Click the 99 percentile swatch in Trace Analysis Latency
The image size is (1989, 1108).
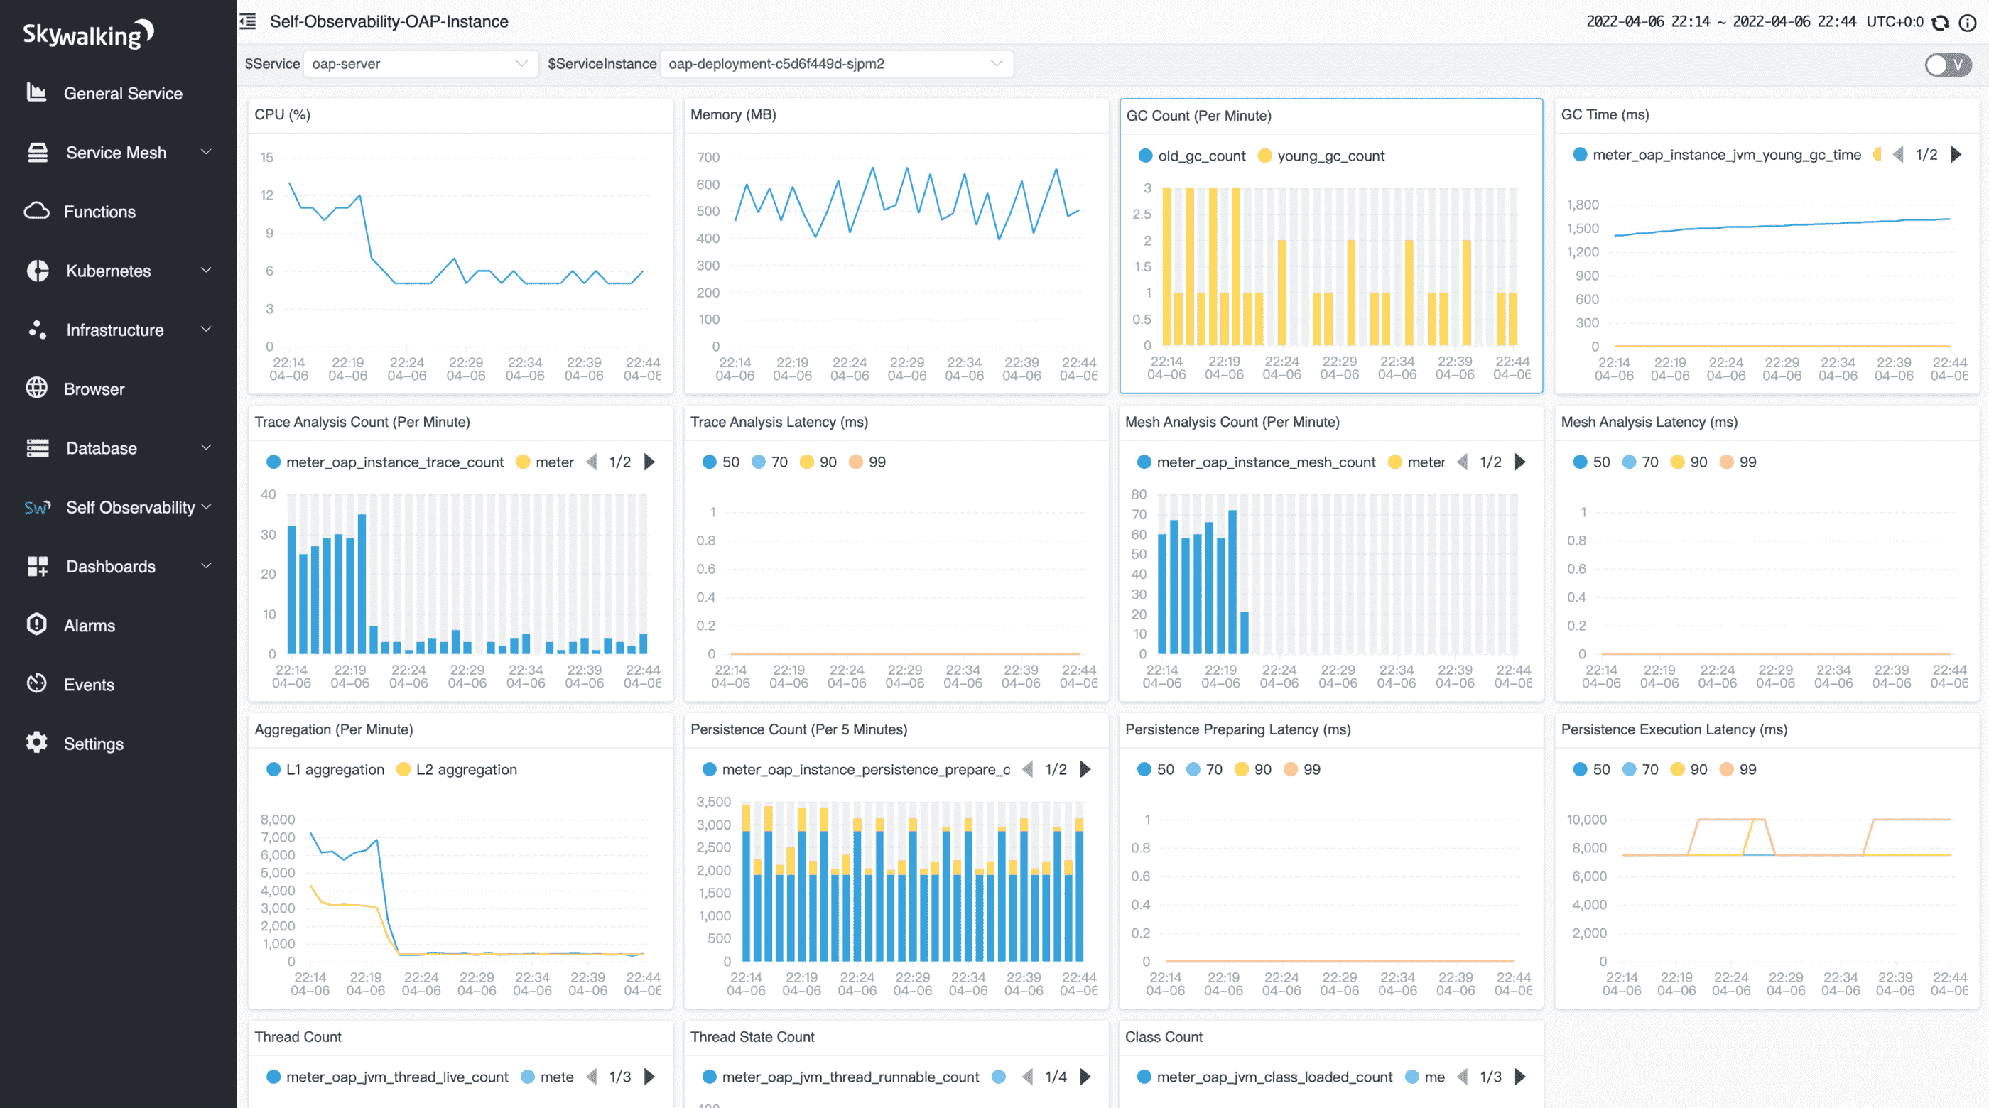(855, 462)
